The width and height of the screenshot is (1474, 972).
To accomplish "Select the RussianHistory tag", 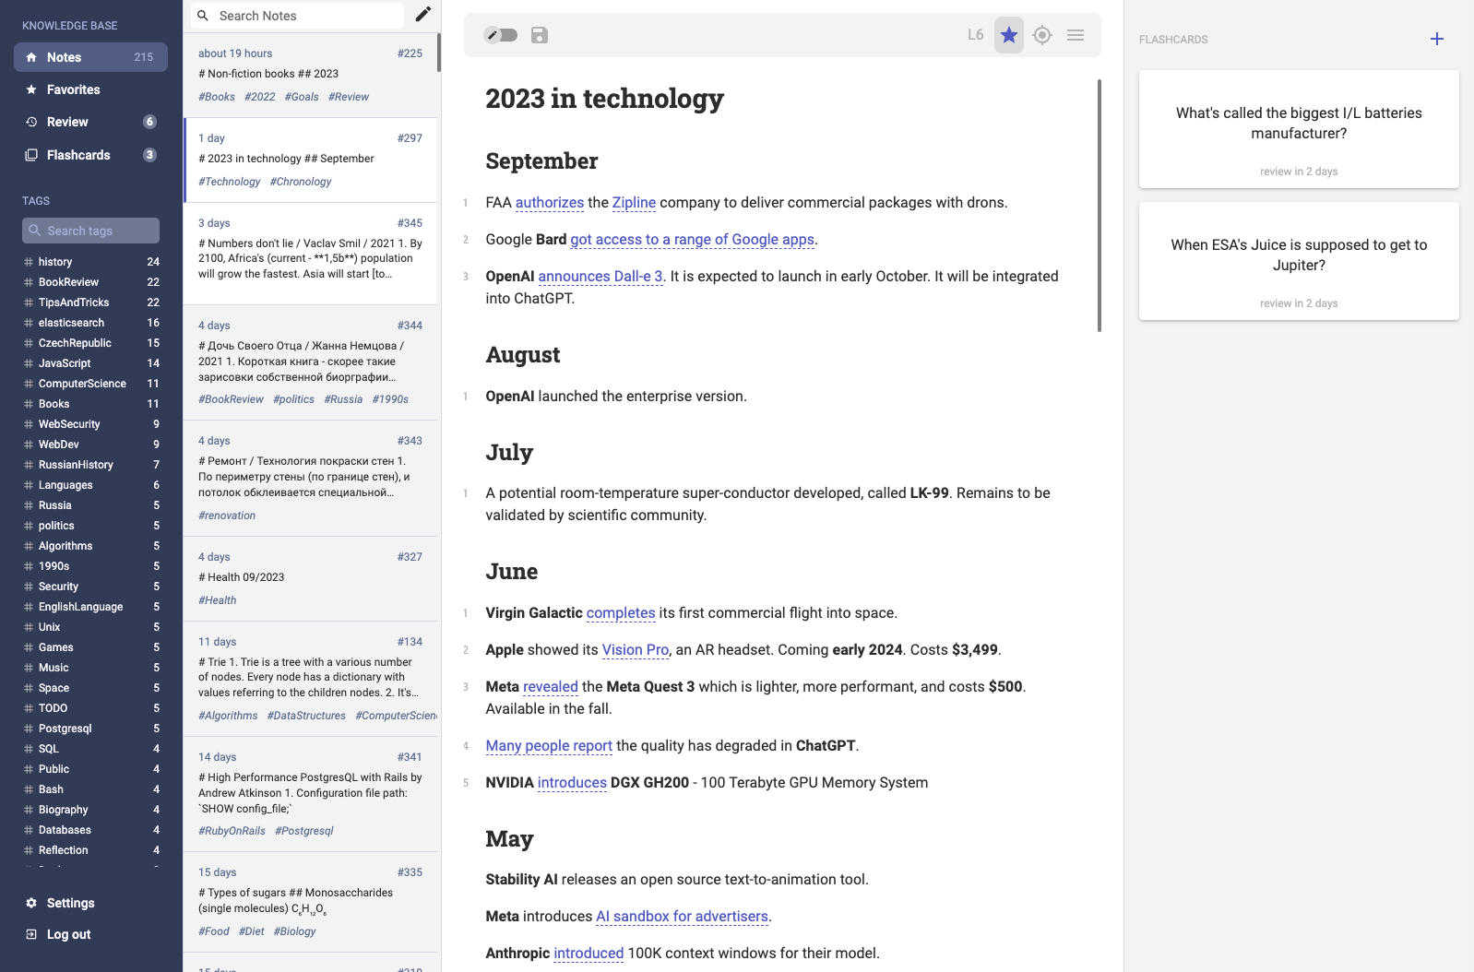I will click(91, 465).
